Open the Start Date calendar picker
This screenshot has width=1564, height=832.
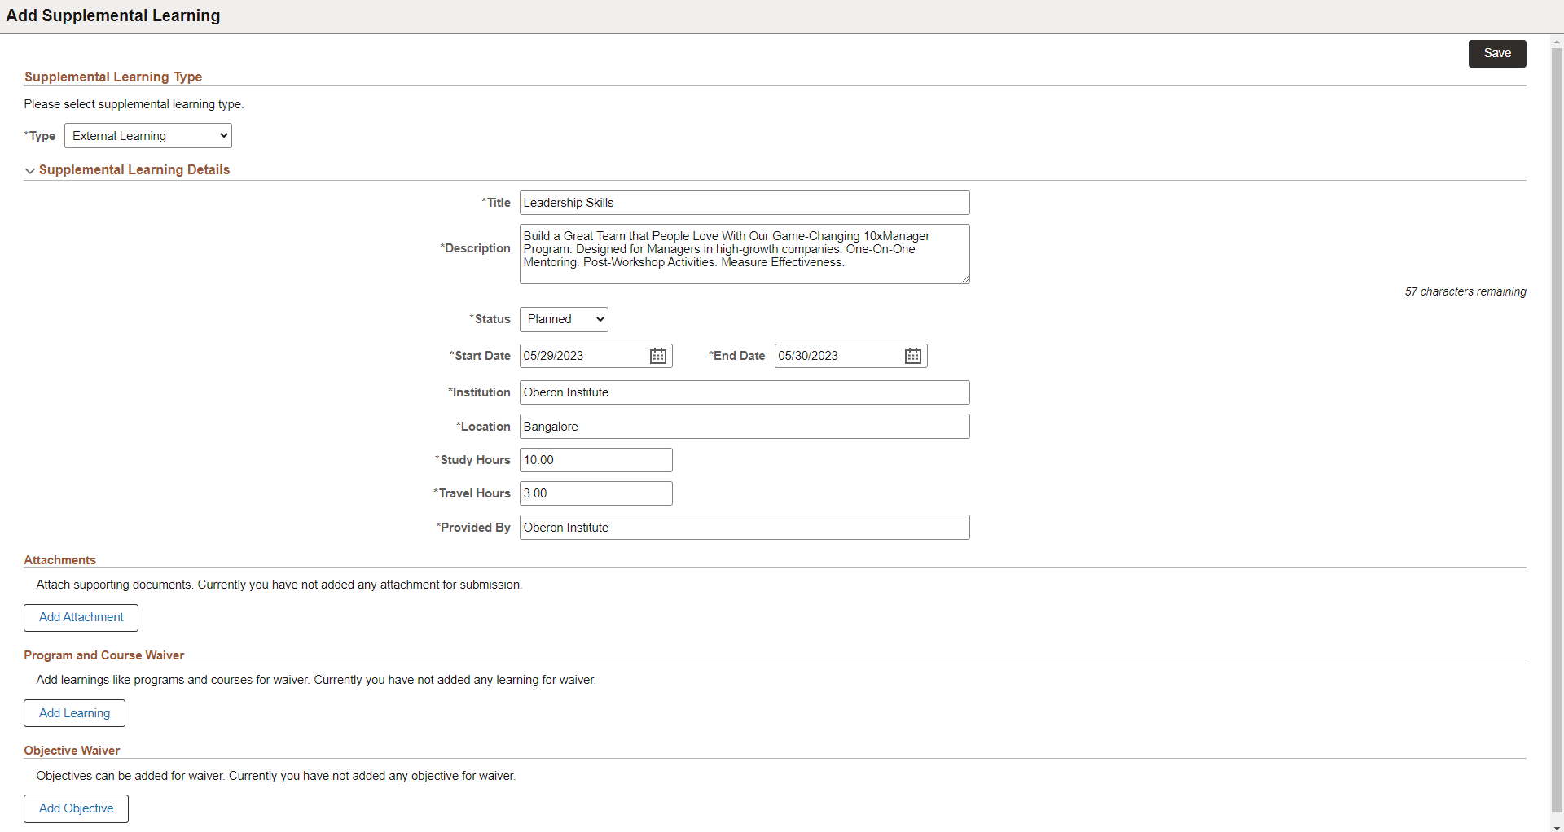(658, 356)
